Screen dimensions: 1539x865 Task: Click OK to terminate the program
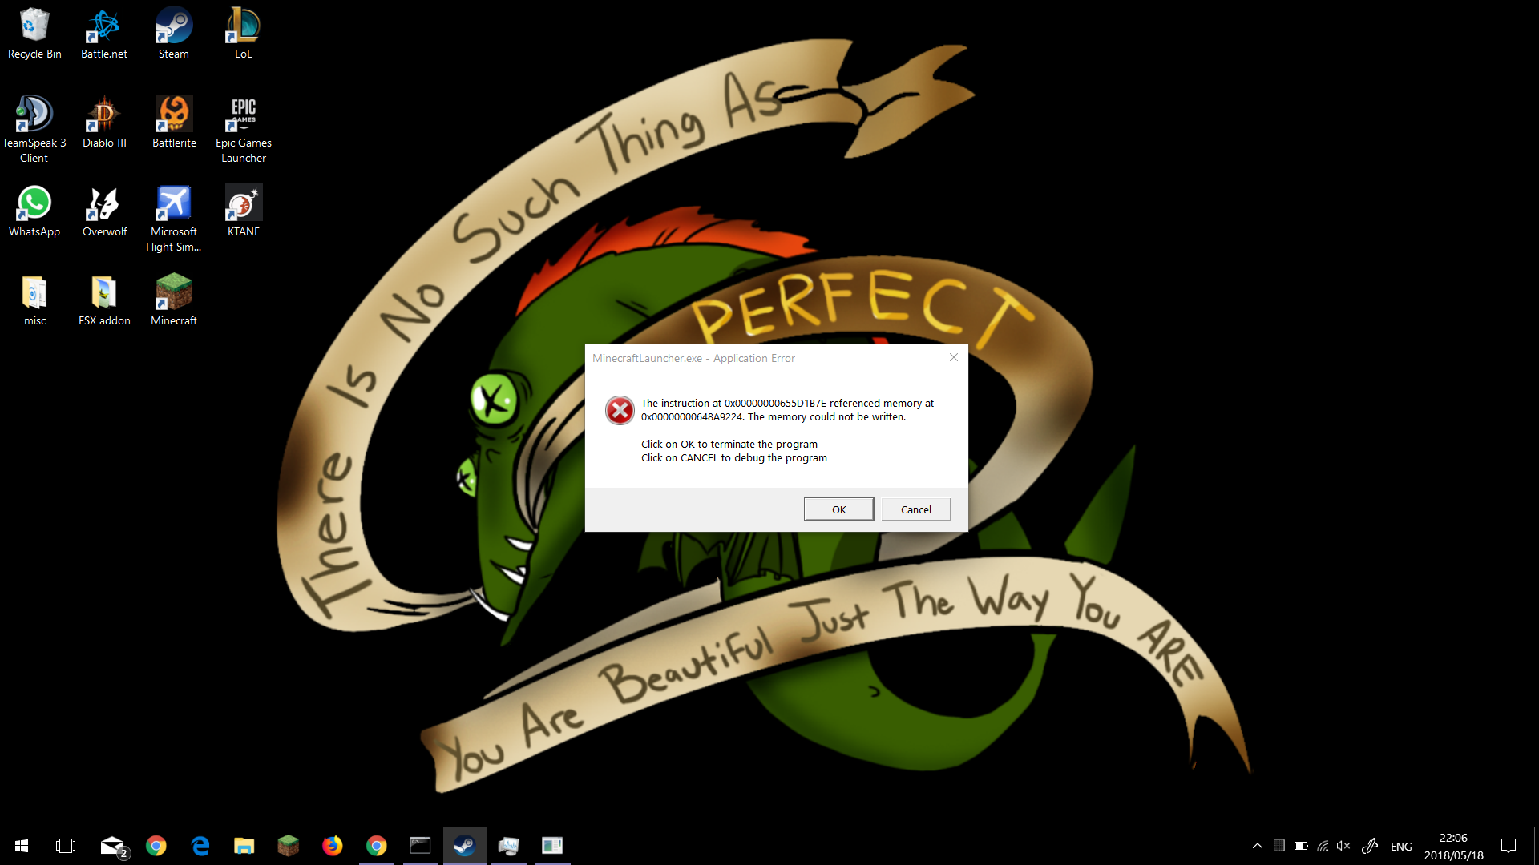[838, 509]
